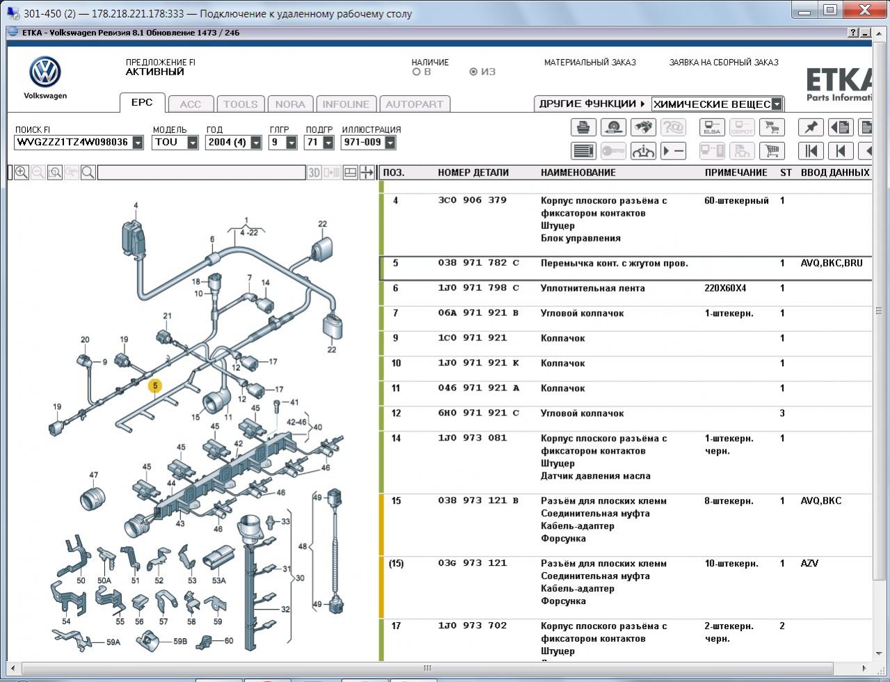Click the highlighted yellow 5 marker in the diagram

pos(155,385)
